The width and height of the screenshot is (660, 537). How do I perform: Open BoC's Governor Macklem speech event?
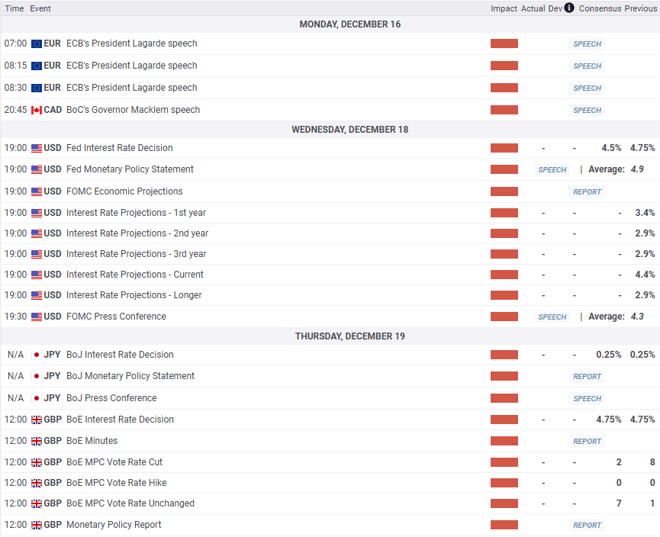[x=133, y=110]
